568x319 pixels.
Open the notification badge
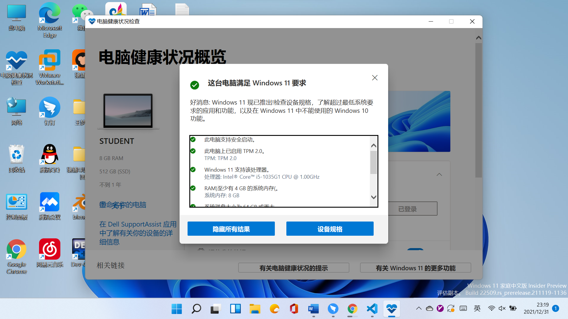coord(556,308)
